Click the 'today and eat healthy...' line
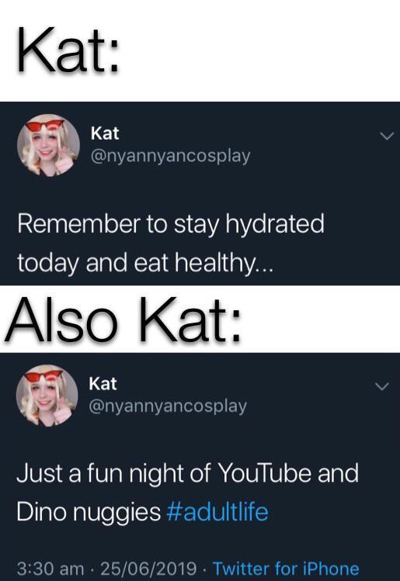Image resolution: width=400 pixels, height=581 pixels. (x=145, y=263)
